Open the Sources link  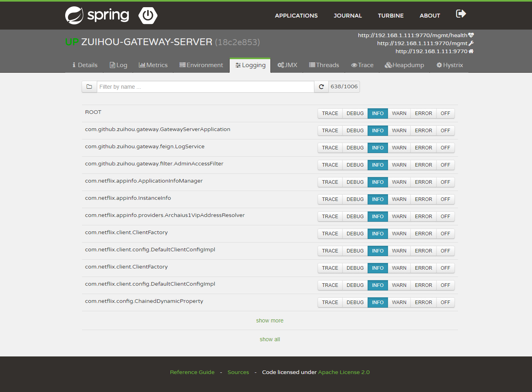coord(238,372)
